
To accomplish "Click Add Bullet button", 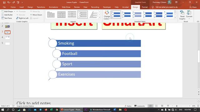I will (x=7, y=15).
